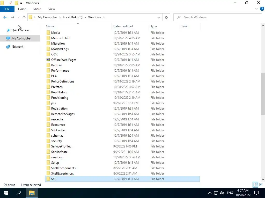Click the Search Windows input field
This screenshot has width=265, height=198.
click(x=217, y=17)
